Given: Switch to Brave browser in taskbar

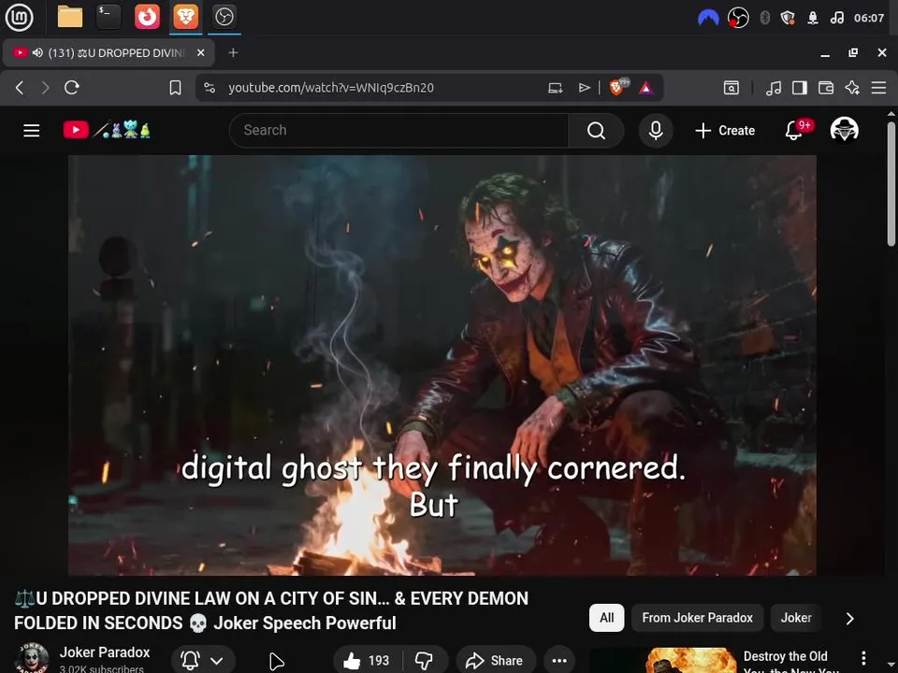Looking at the screenshot, I should 185,17.
